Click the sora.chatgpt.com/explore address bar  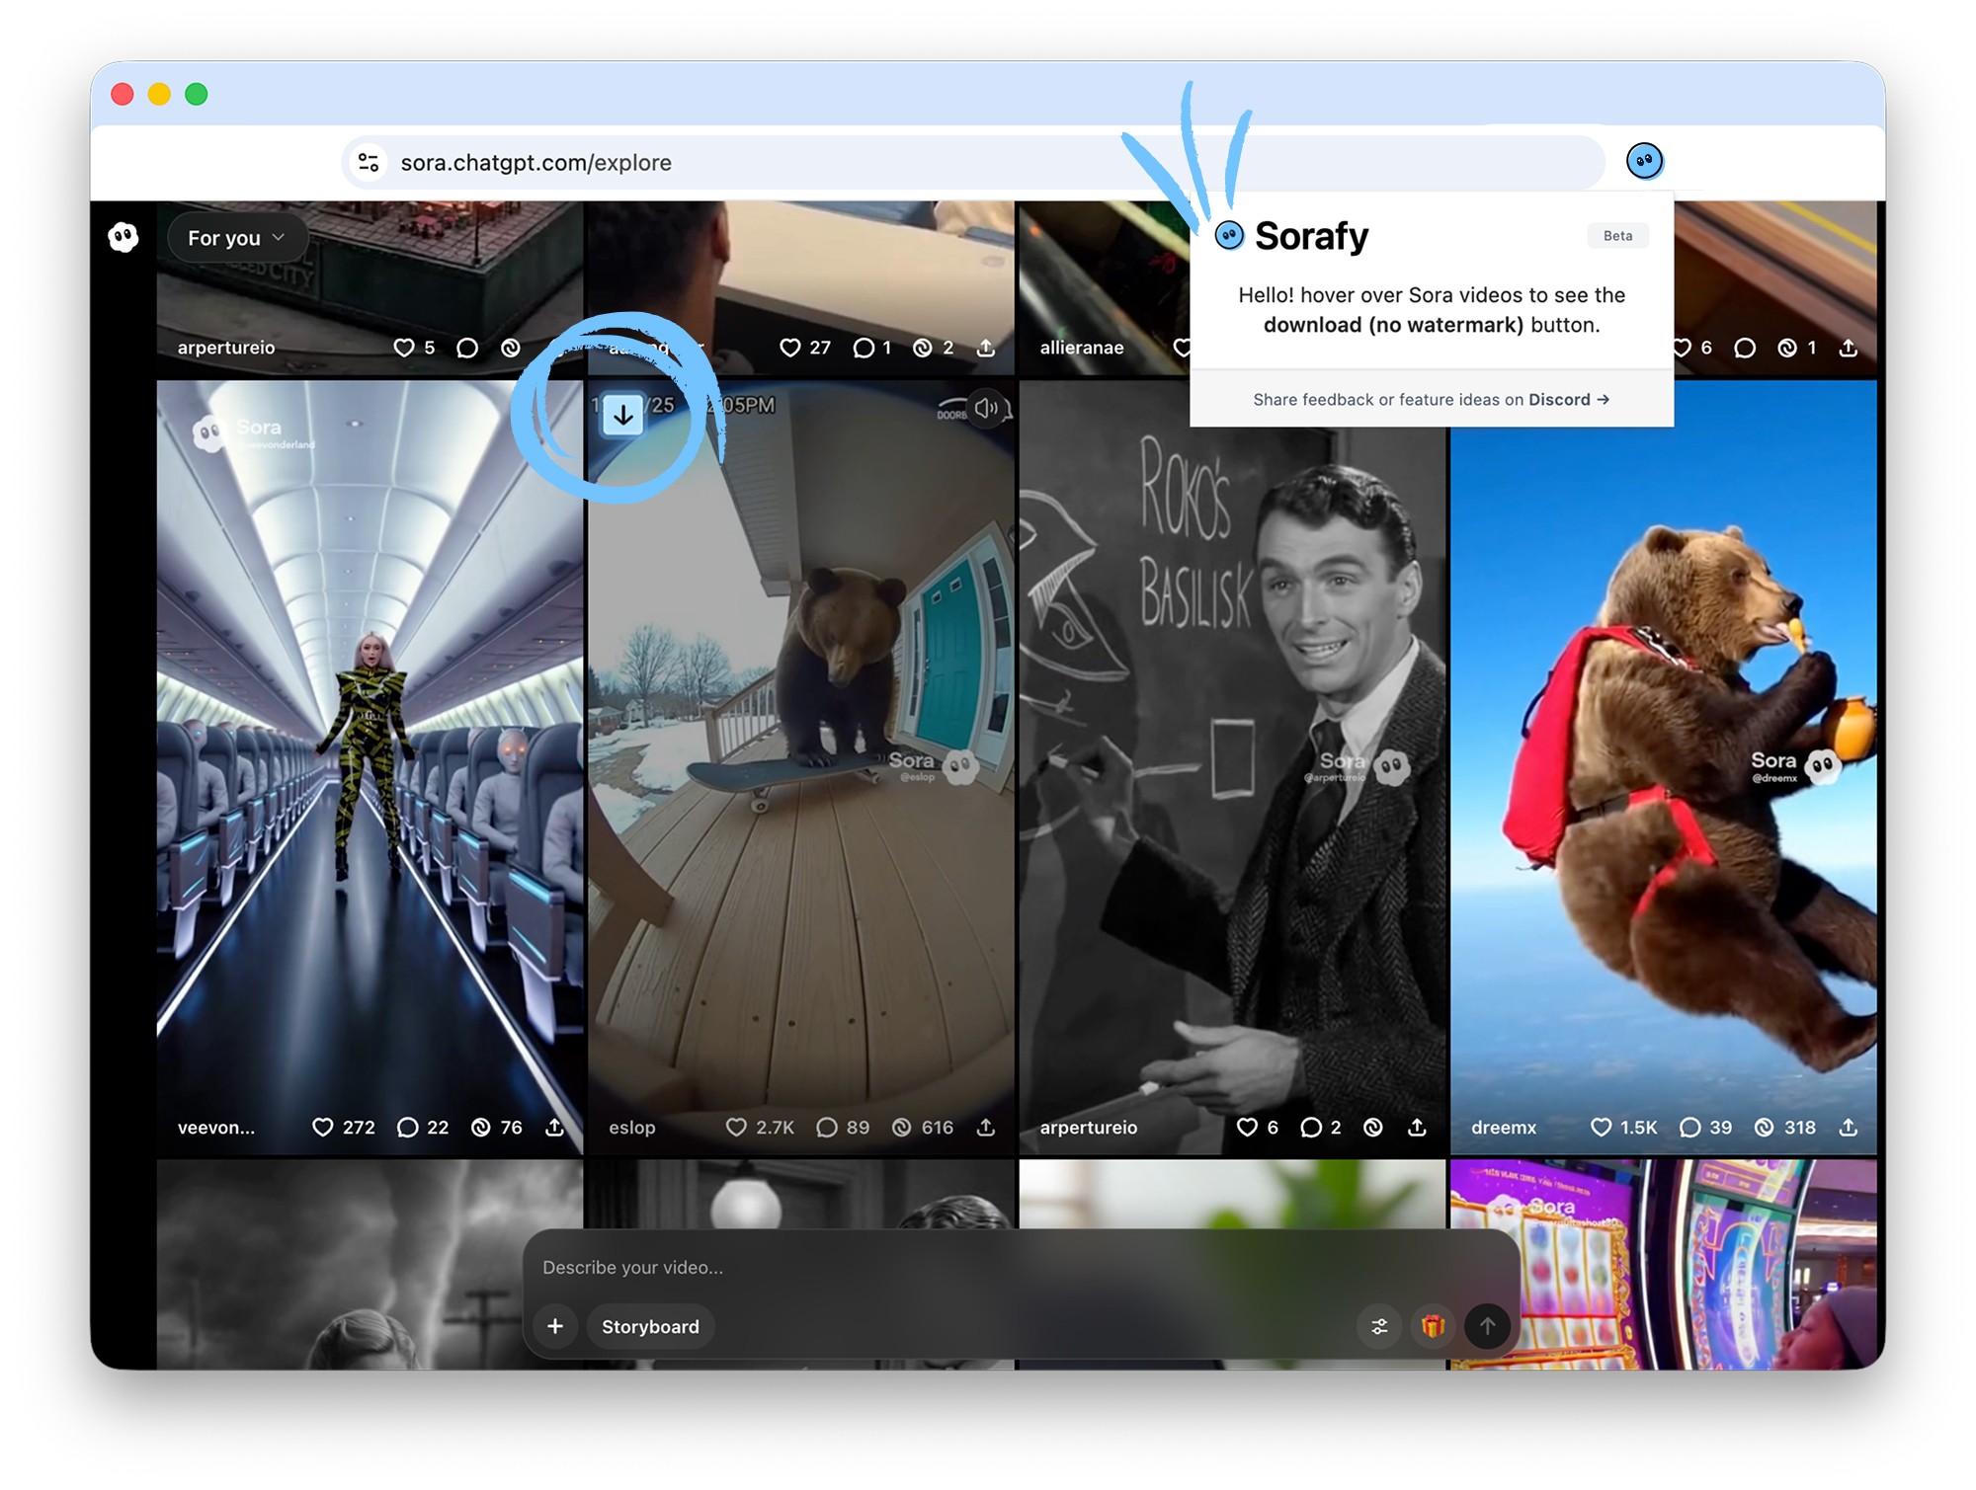coord(535,163)
